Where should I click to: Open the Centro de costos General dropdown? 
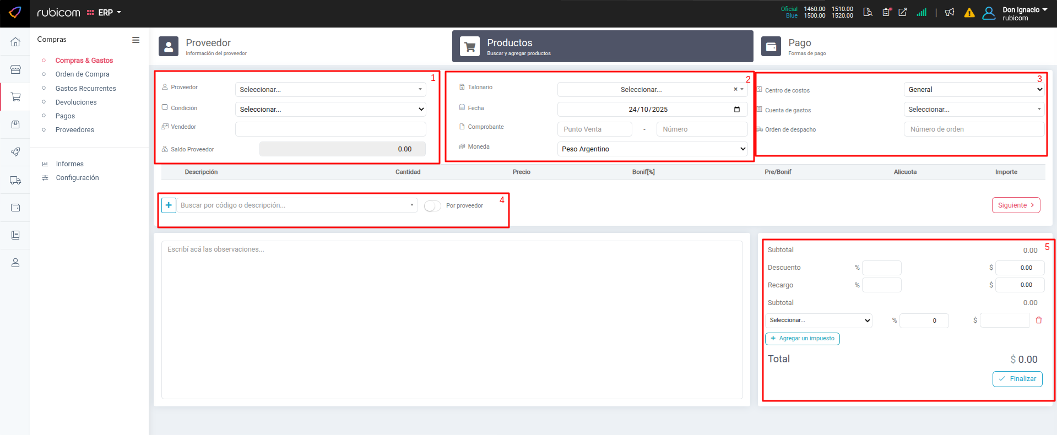click(x=974, y=90)
